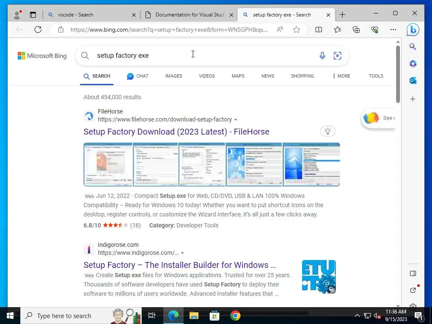Launch Google Chrome from taskbar

pyautogui.click(x=235, y=316)
